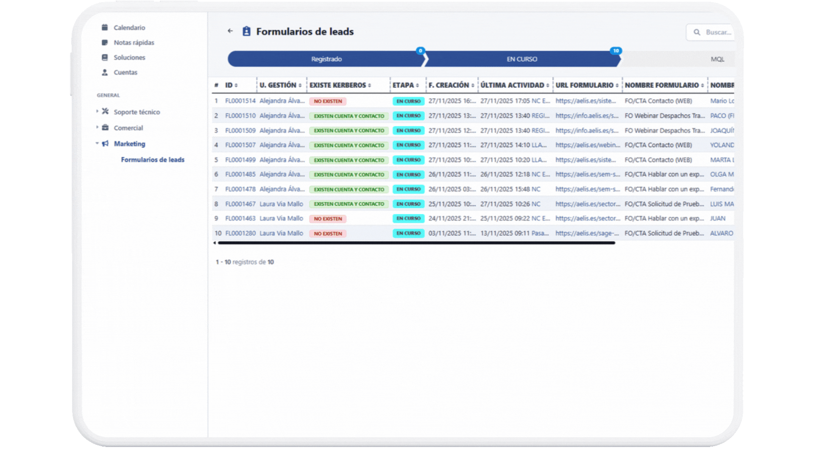Click the Formularios de leads badge icon in header

245,31
